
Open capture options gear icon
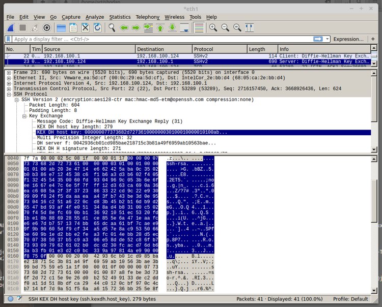[x=46, y=28]
